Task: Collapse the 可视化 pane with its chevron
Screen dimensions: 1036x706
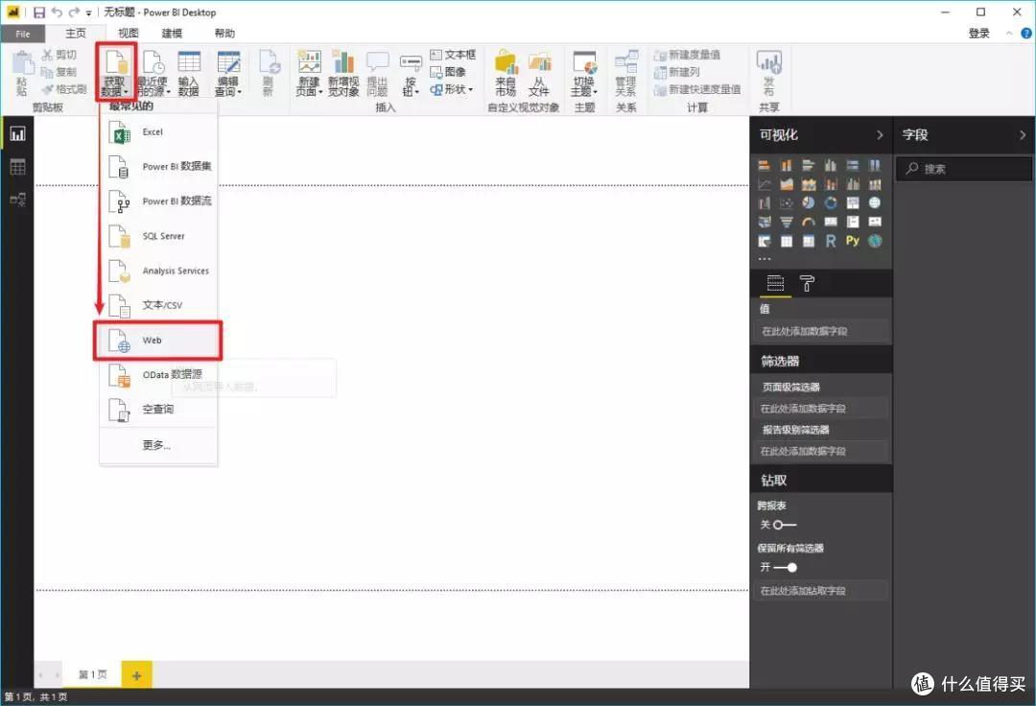Action: click(880, 134)
